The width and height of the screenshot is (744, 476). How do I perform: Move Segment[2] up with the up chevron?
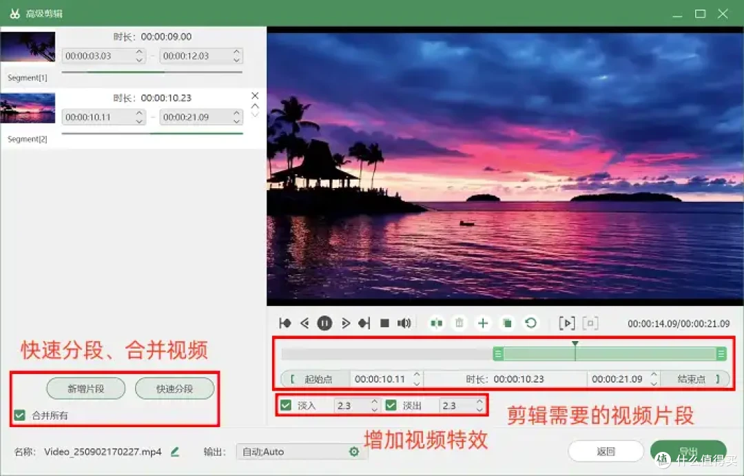[x=255, y=106]
